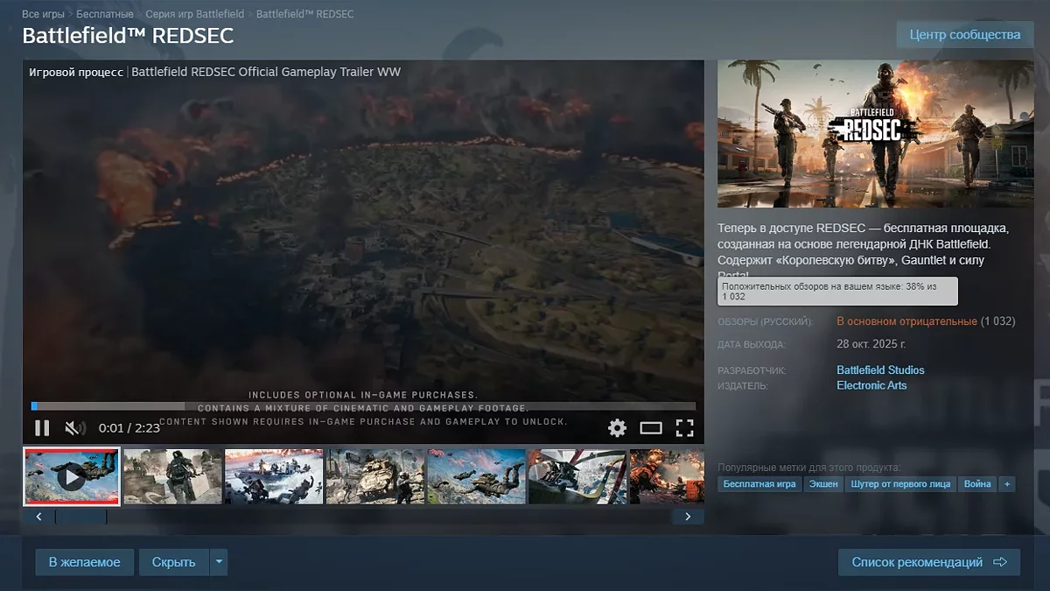This screenshot has width=1050, height=591.
Task: Open video settings gear icon
Action: pos(617,428)
